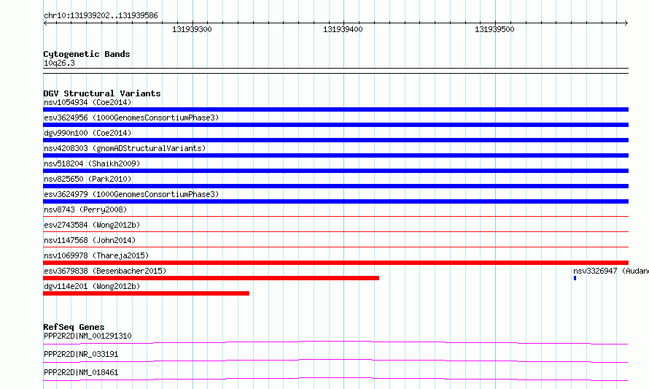Click the RefSeq Genes track title

click(74, 327)
